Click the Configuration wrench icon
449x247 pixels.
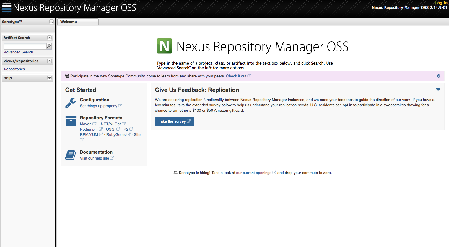[x=71, y=103]
